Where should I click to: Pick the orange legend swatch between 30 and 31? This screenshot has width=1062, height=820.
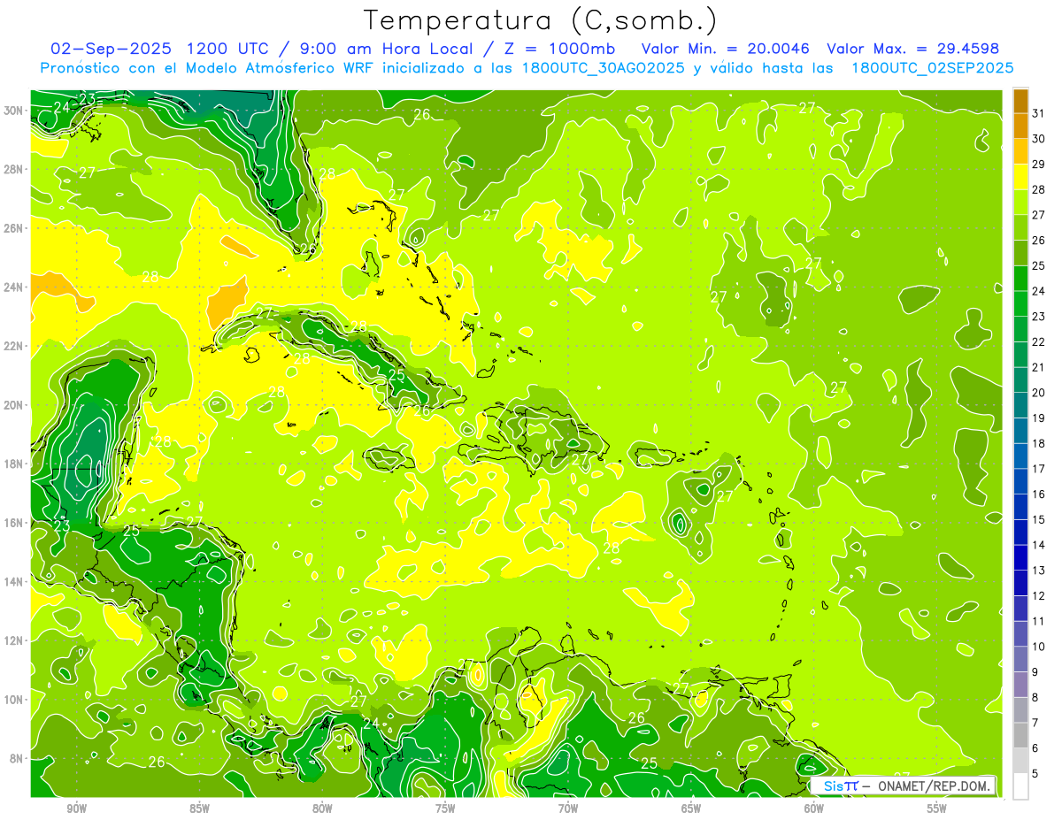pyautogui.click(x=1020, y=126)
